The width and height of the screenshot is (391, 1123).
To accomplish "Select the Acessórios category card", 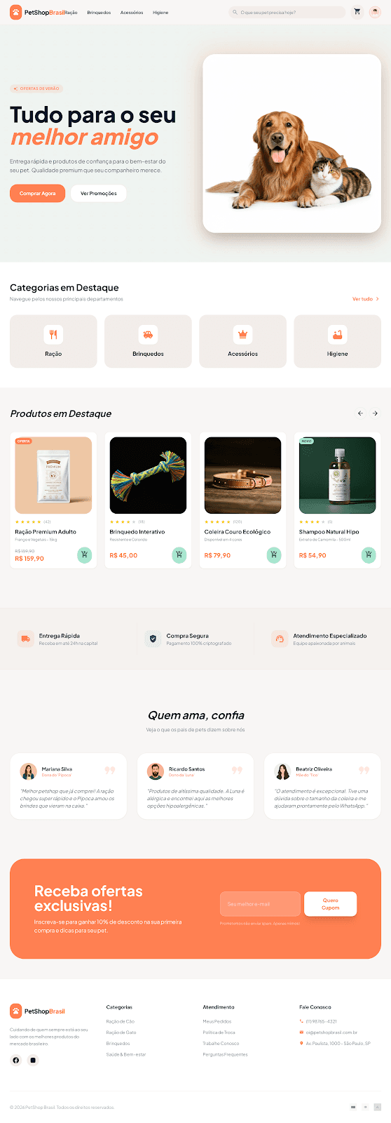I will (242, 341).
